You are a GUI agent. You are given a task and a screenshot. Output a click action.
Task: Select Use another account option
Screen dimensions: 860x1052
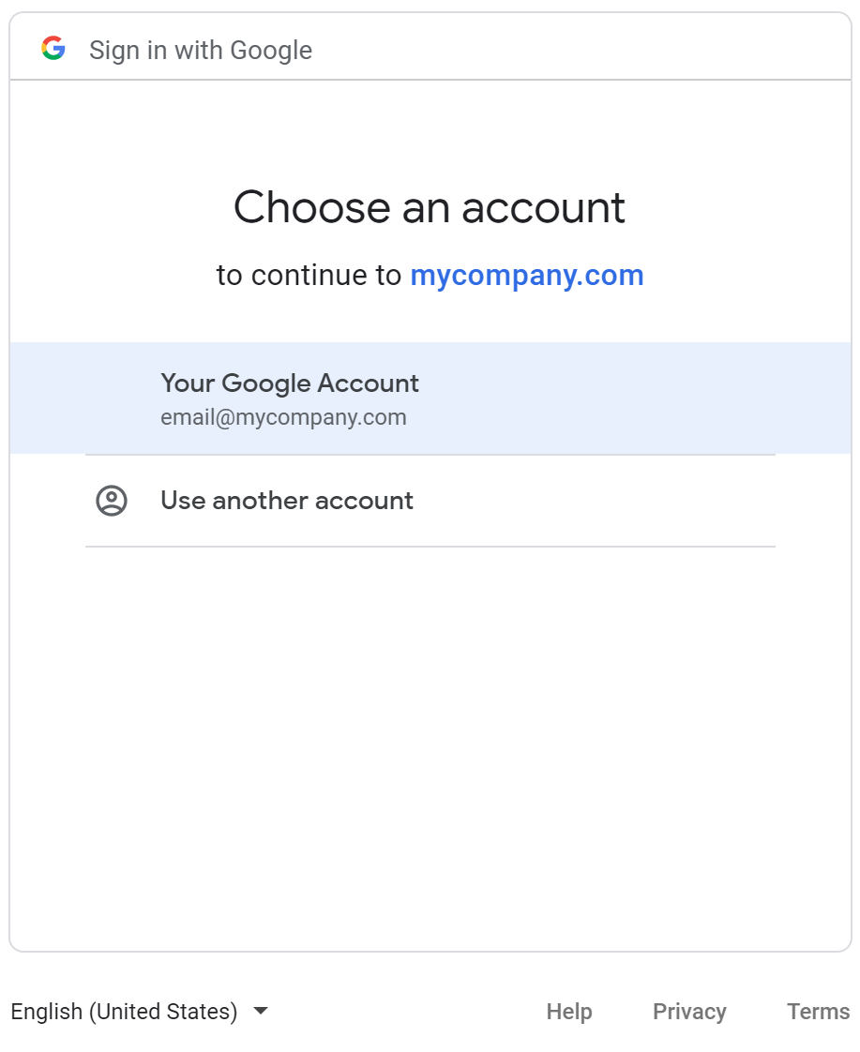coord(430,501)
